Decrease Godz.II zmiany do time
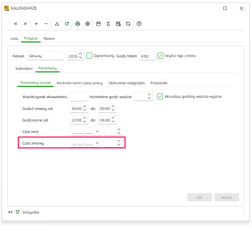This screenshot has width=252, height=231. coord(113,110)
